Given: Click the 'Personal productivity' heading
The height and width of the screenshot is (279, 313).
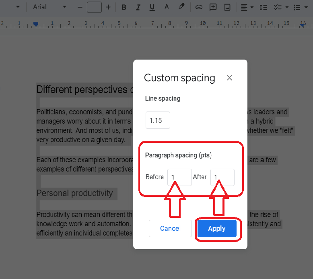Looking at the screenshot, I should [x=75, y=193].
